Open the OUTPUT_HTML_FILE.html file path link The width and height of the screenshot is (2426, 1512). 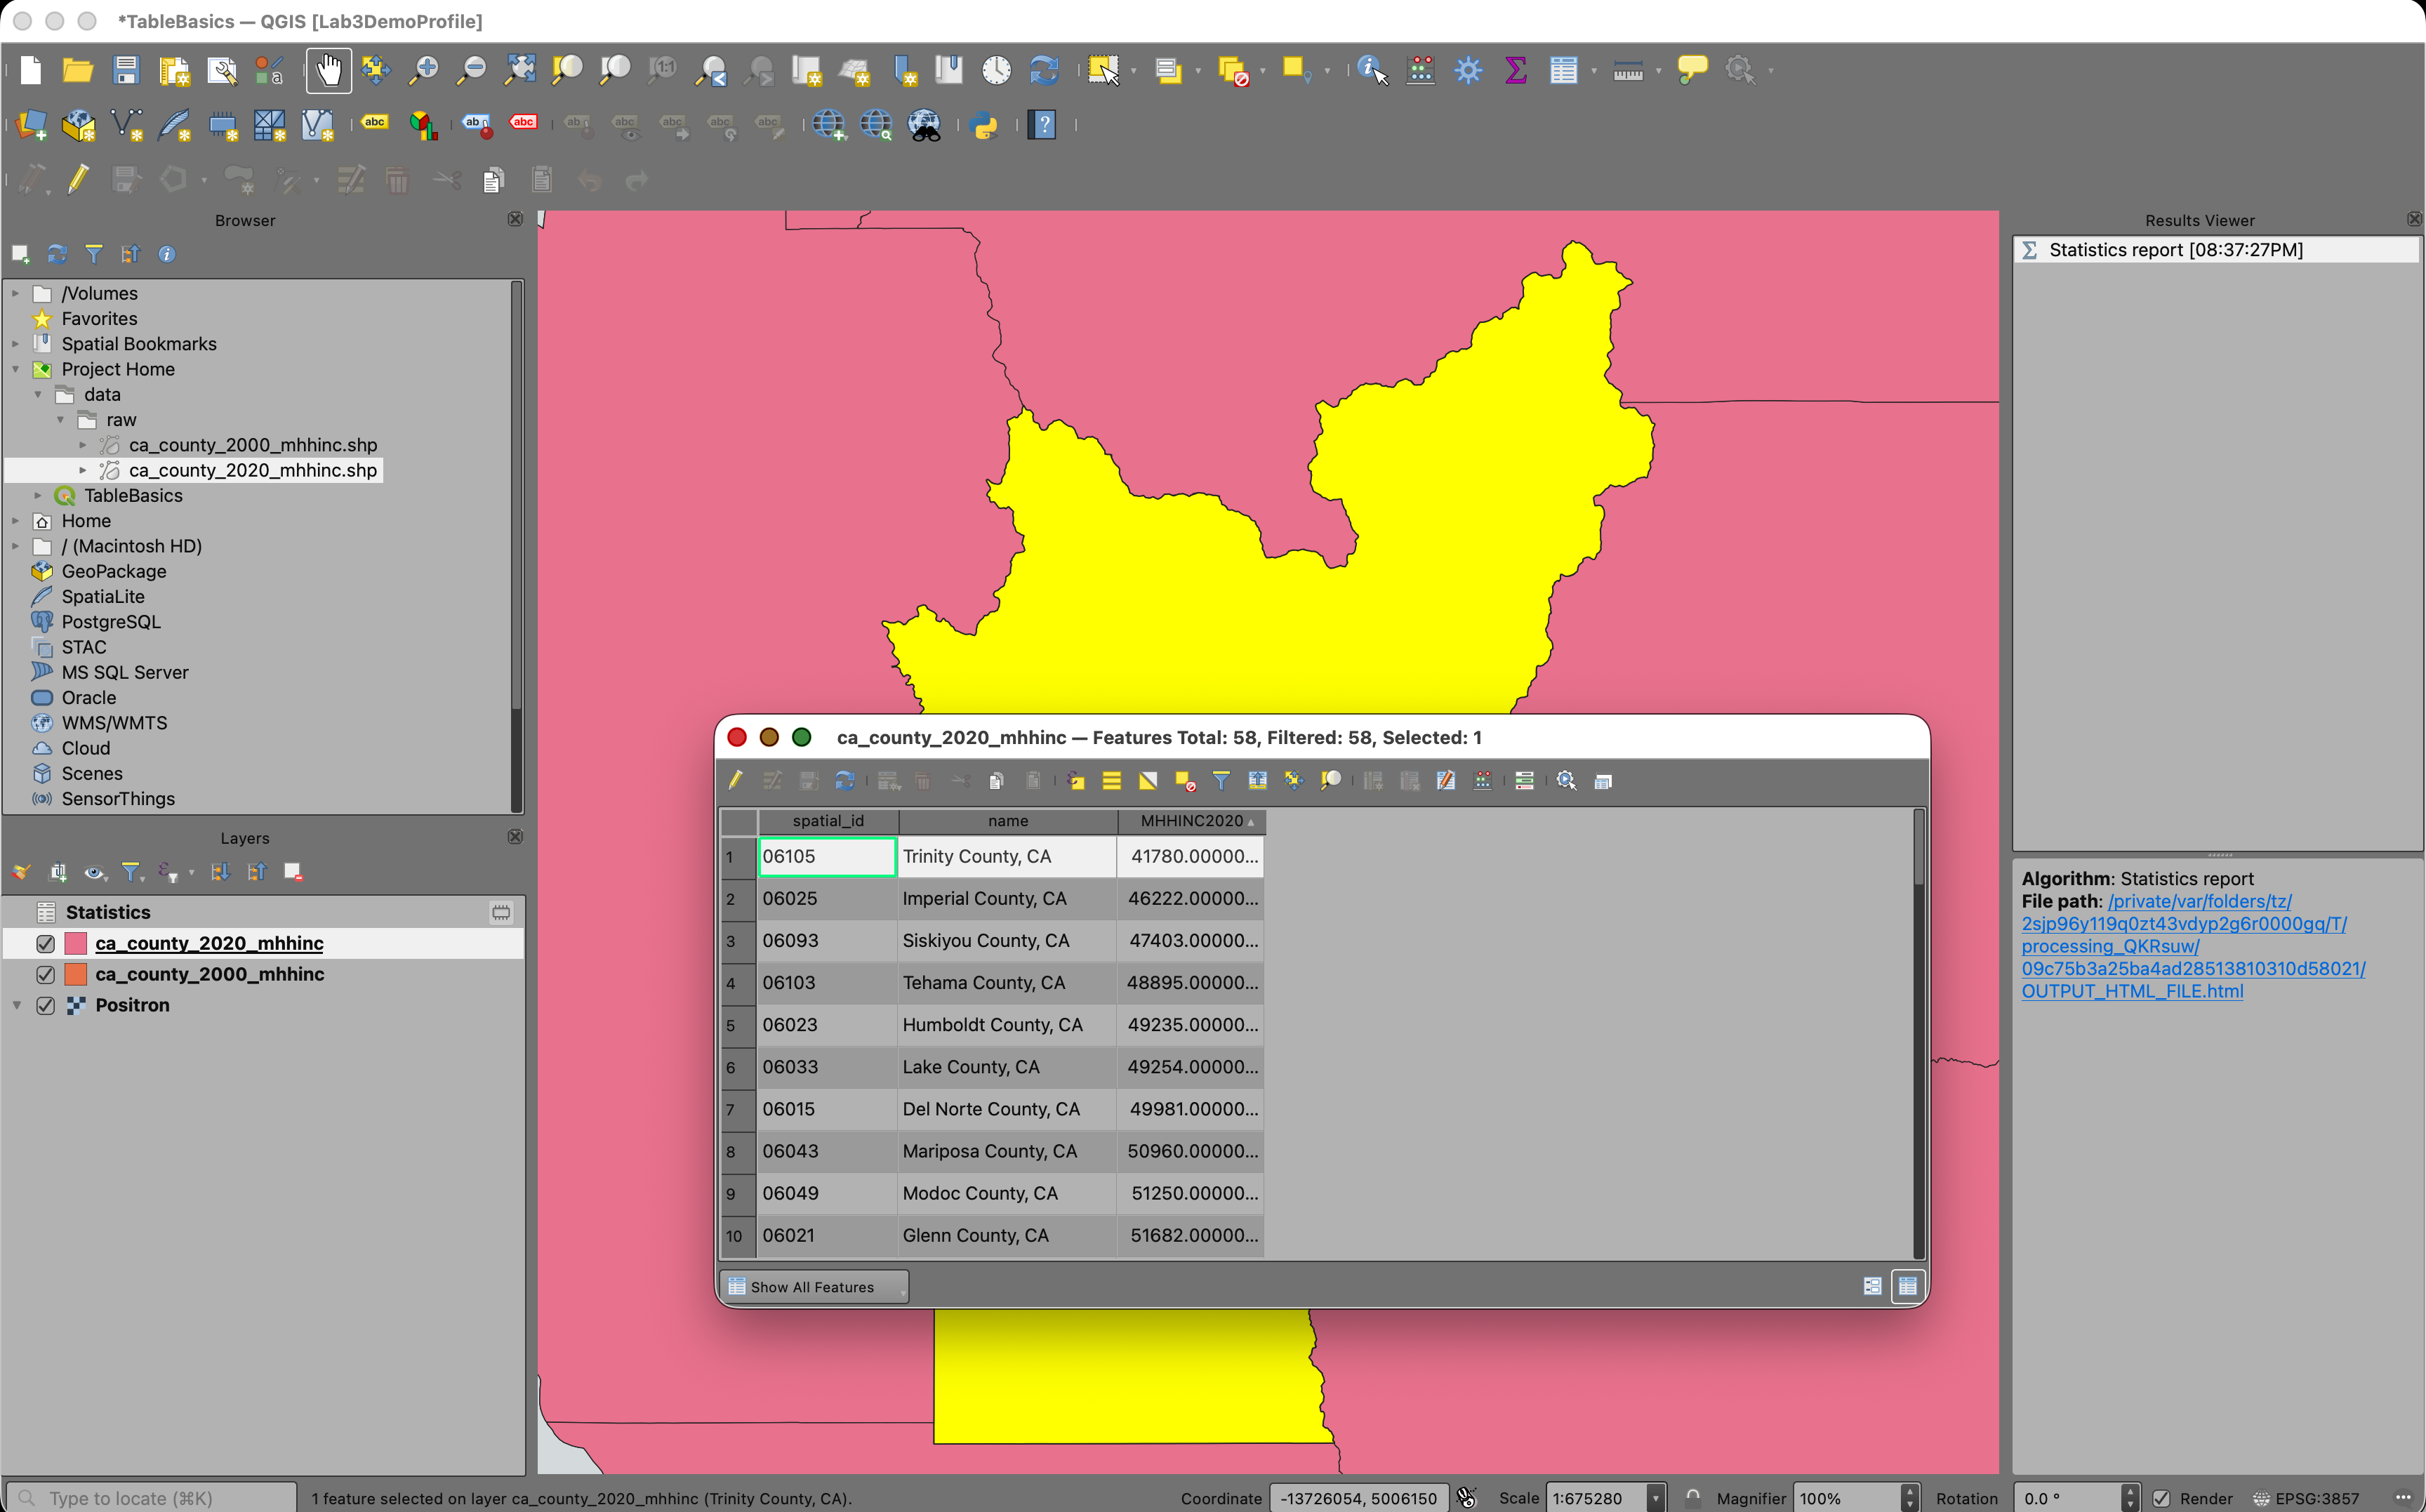coord(2131,991)
